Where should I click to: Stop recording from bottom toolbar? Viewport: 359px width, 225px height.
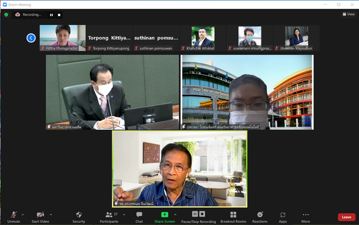tap(202, 214)
